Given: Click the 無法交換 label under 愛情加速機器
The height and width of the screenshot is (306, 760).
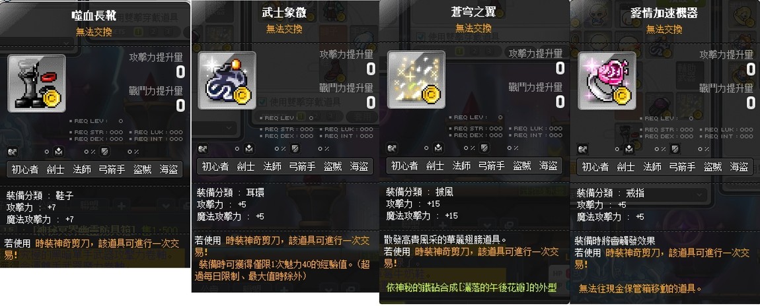Looking at the screenshot, I should pos(664,30).
